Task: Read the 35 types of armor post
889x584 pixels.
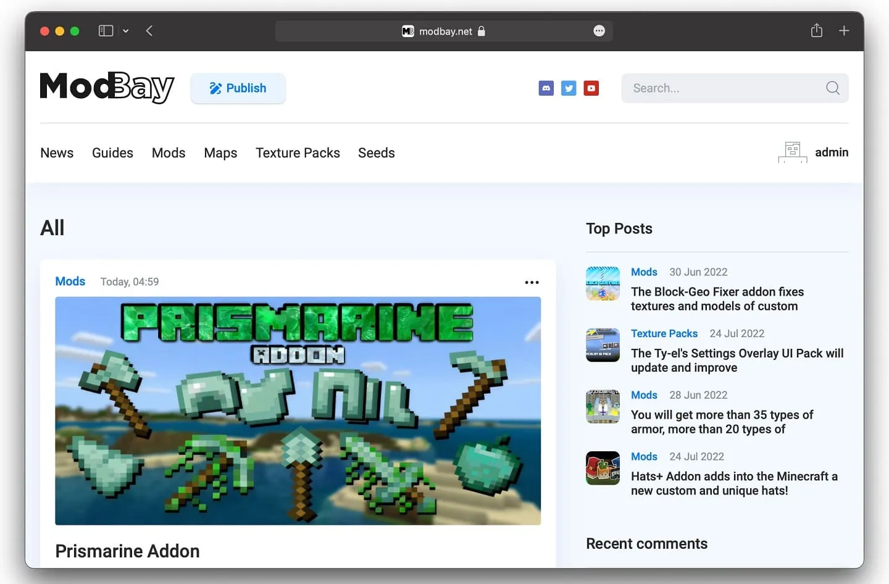Action: [x=722, y=422]
